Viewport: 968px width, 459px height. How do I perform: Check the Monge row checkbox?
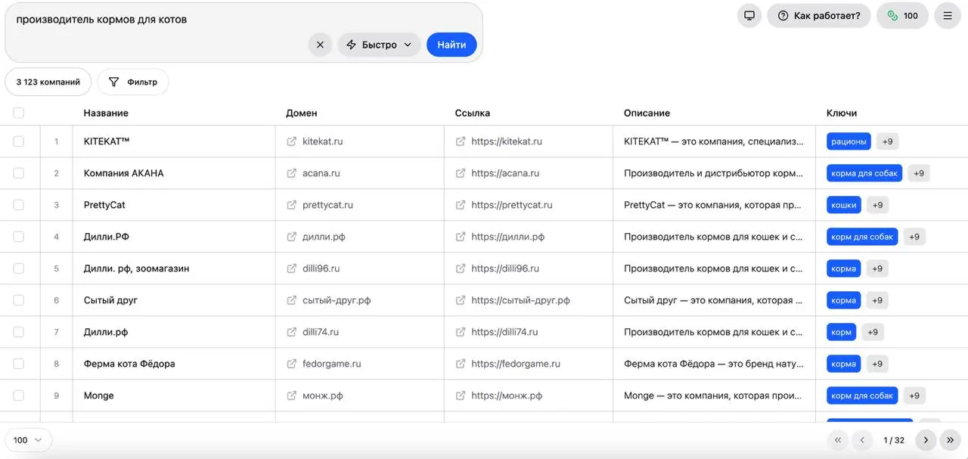point(18,395)
